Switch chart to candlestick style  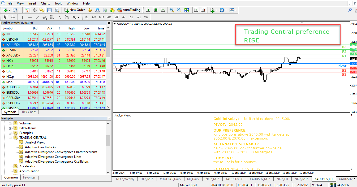click(156, 10)
